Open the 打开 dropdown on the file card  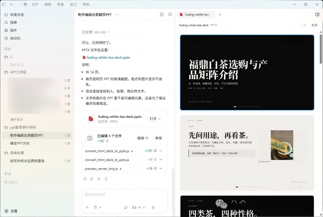click(155, 119)
